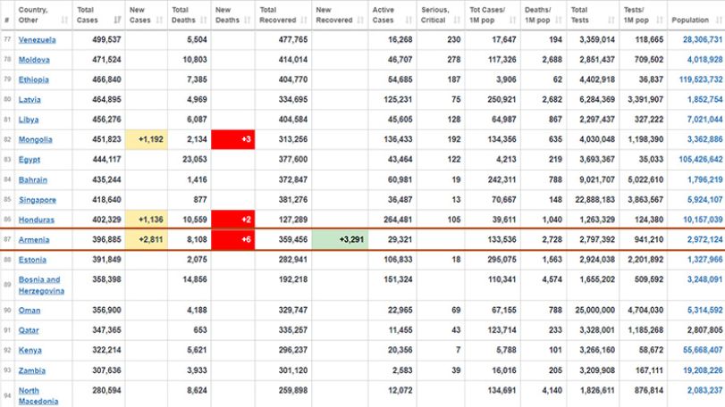Open North Macedonia country page
Image resolution: width=725 pixels, height=407 pixels.
click(38, 396)
